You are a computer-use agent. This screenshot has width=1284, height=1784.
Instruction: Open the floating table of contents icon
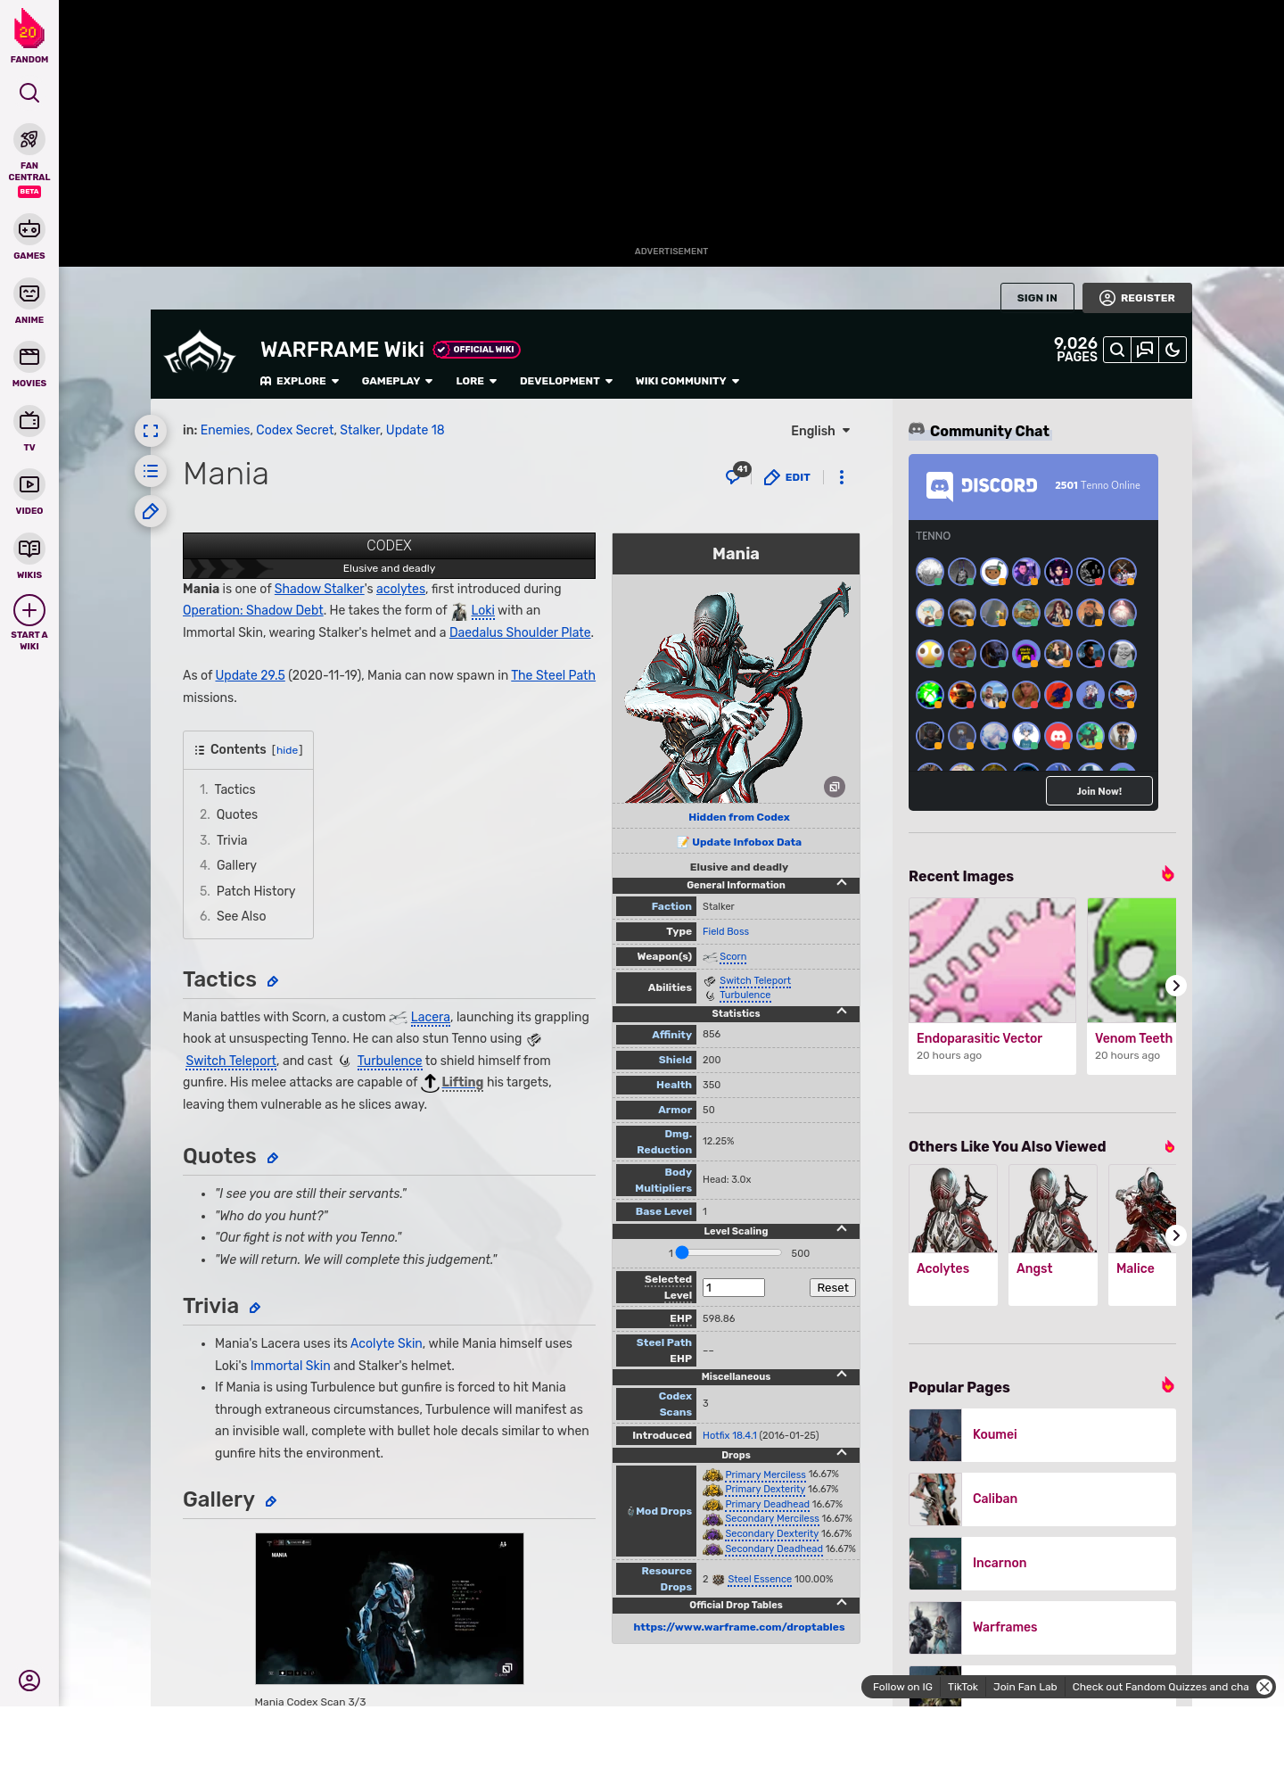(x=151, y=471)
